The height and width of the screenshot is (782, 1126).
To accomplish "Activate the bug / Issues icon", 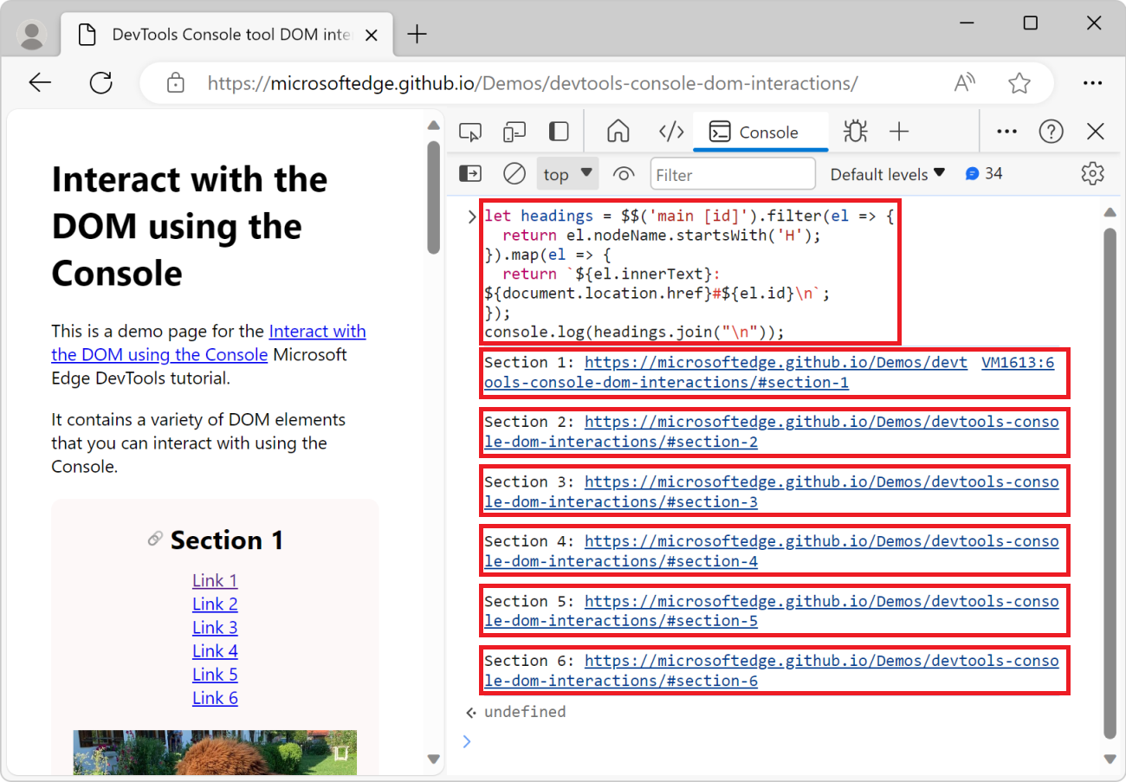I will tap(855, 132).
